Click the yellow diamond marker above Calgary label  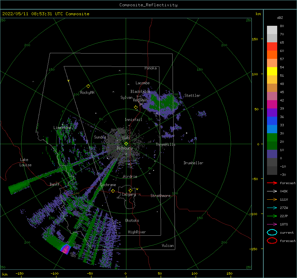130,190
